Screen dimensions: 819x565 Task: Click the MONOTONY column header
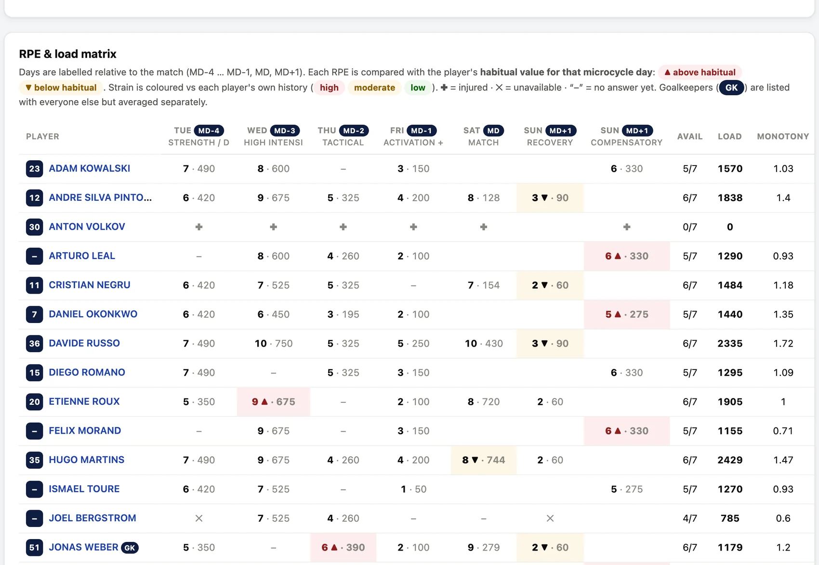[783, 136]
